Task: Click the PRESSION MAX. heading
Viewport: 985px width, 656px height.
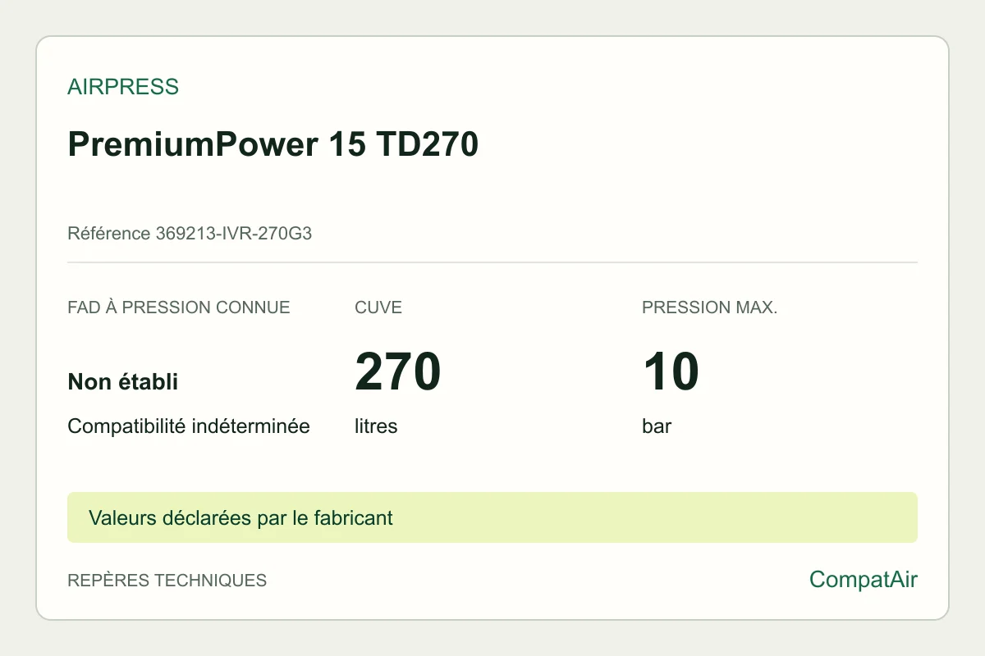Action: coord(710,308)
